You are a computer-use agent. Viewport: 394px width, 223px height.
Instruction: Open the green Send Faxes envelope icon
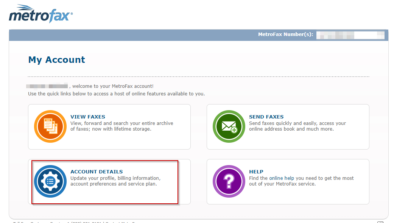click(x=229, y=126)
